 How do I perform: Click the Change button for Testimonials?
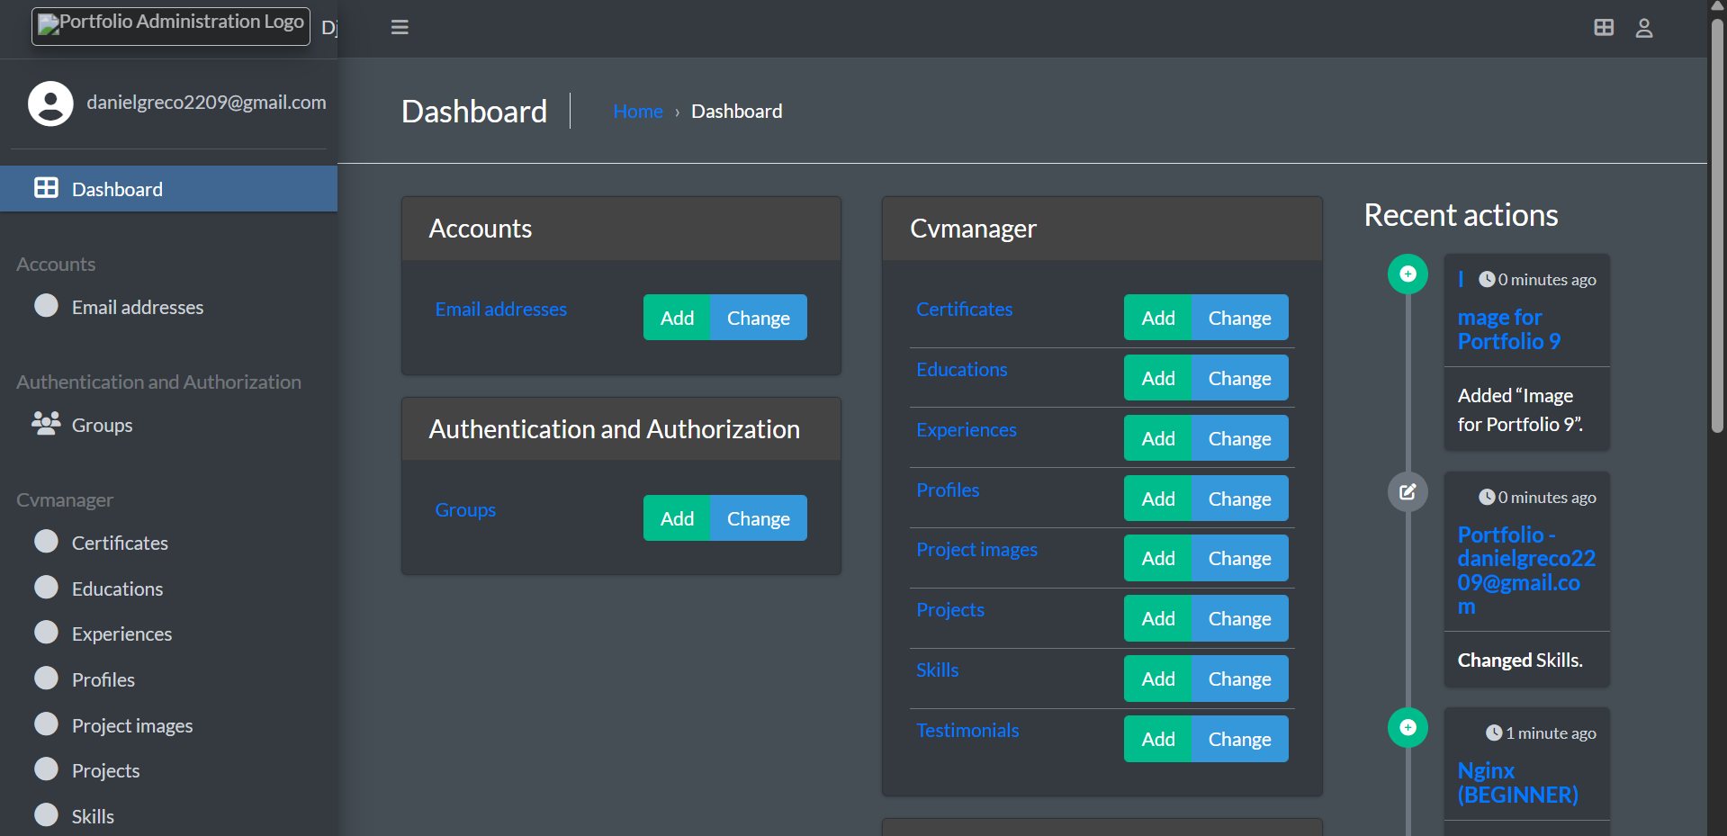1239,739
